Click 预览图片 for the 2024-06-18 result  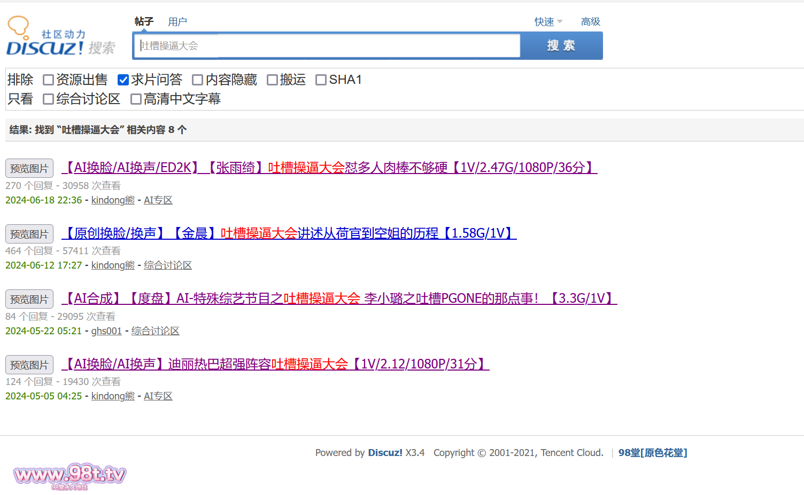tap(29, 168)
